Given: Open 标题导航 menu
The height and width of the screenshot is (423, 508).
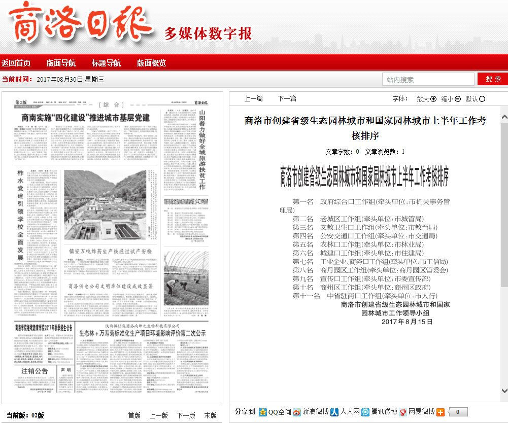Looking at the screenshot, I should 106,63.
